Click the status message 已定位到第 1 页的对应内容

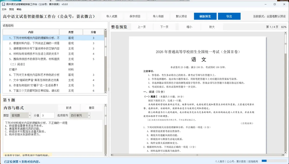pyautogui.click(x=22, y=162)
